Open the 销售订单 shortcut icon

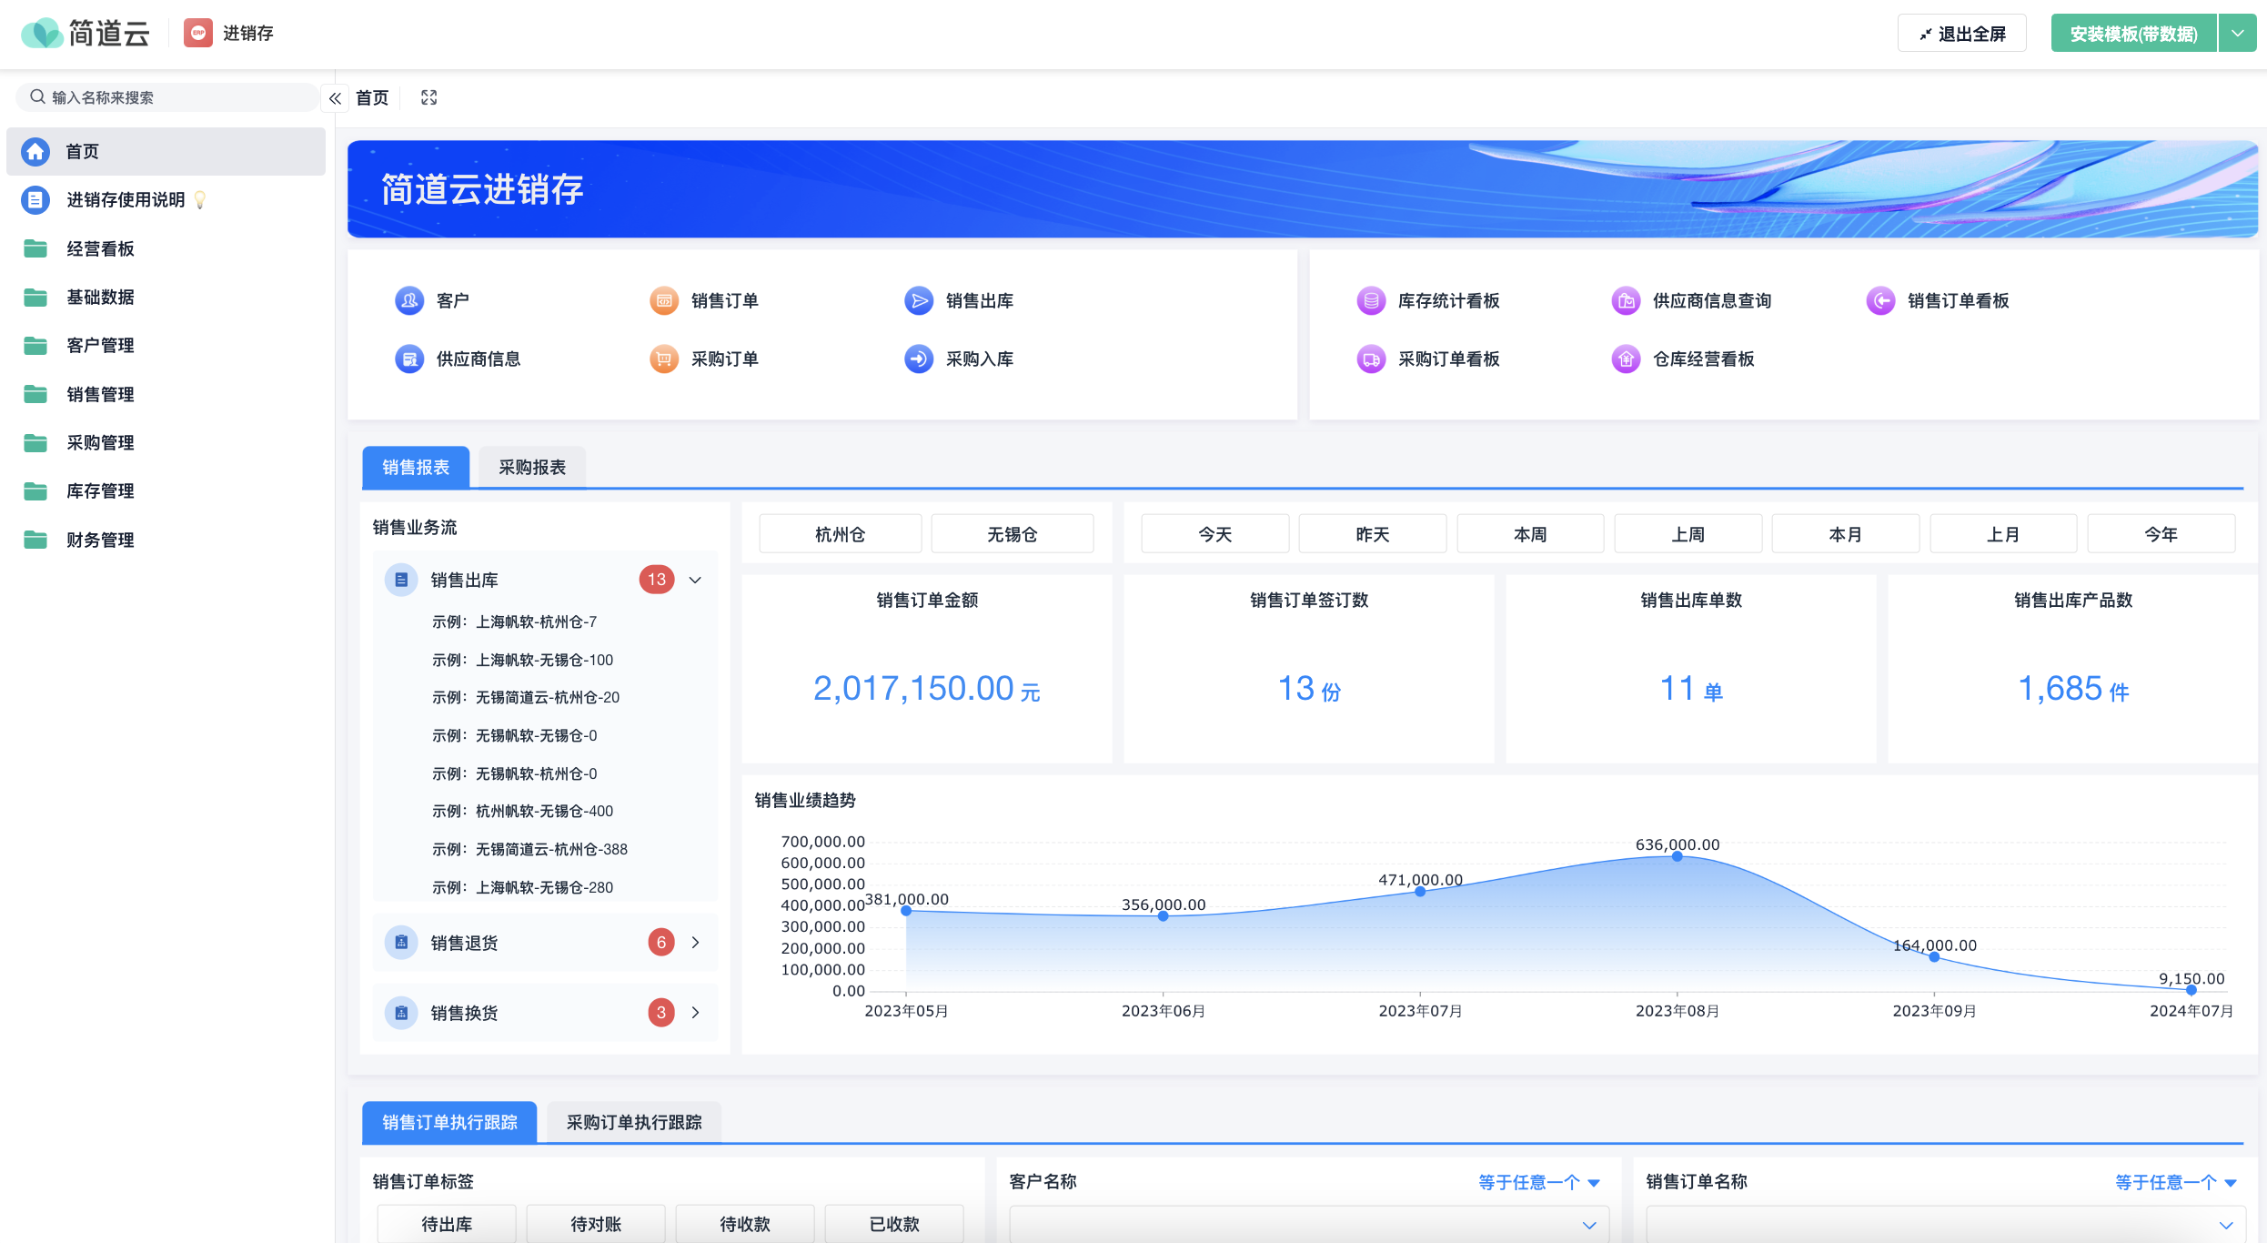coord(664,300)
